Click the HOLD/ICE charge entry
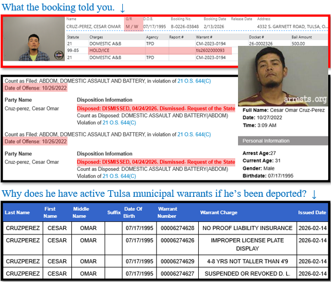This screenshot has width=331, height=282. point(100,50)
